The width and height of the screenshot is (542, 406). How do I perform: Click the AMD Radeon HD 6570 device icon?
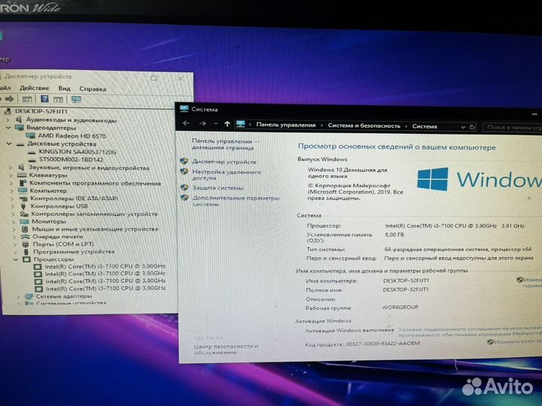click(30, 135)
